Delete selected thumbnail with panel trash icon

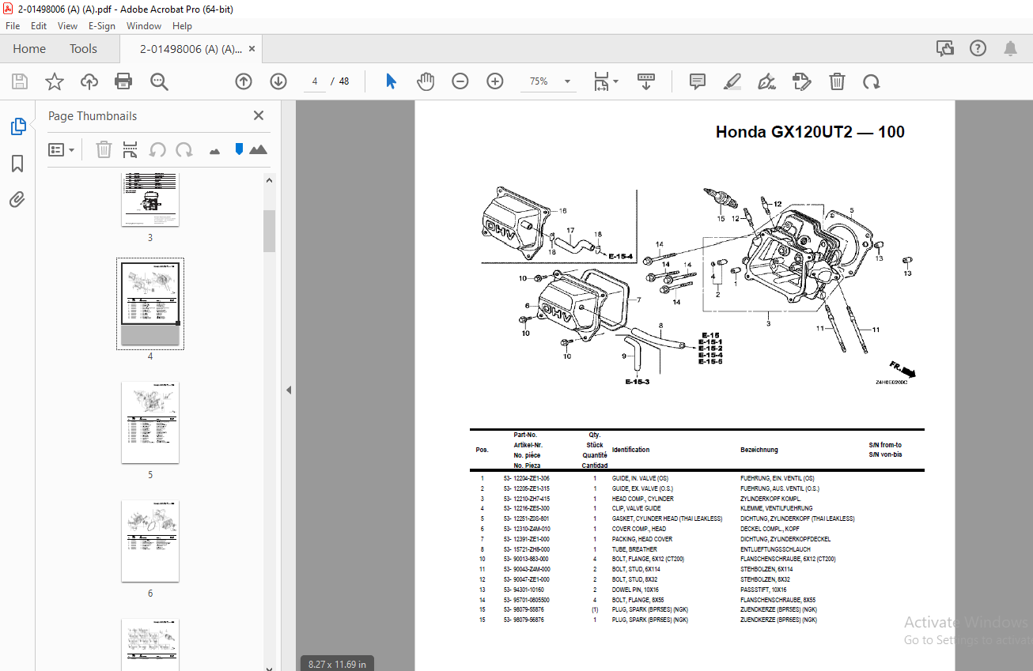tap(104, 149)
